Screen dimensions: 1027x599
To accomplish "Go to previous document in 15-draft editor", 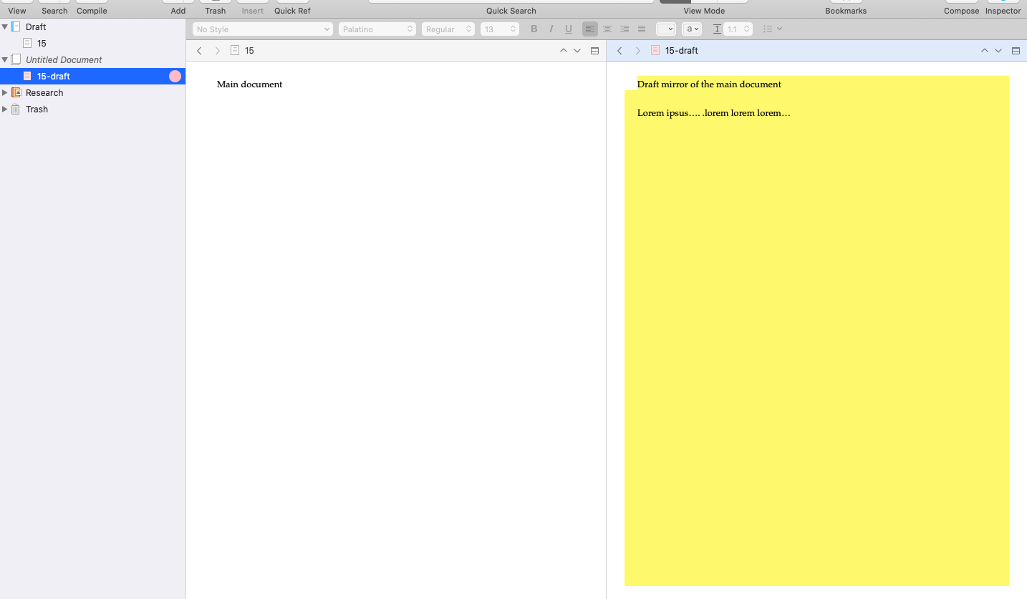I will point(984,51).
